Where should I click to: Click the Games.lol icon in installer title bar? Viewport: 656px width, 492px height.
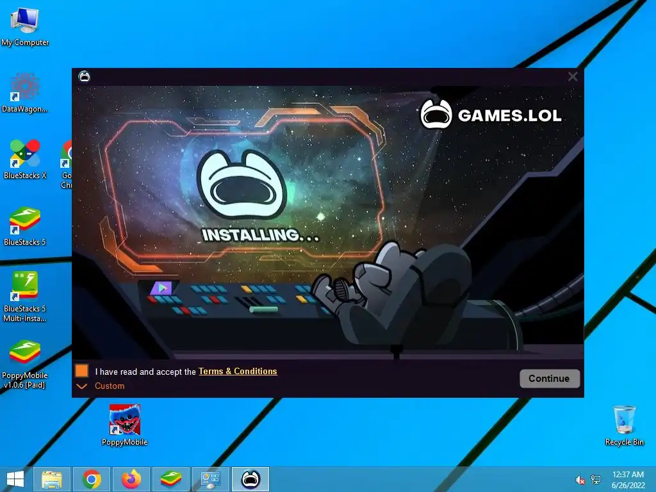pyautogui.click(x=85, y=77)
